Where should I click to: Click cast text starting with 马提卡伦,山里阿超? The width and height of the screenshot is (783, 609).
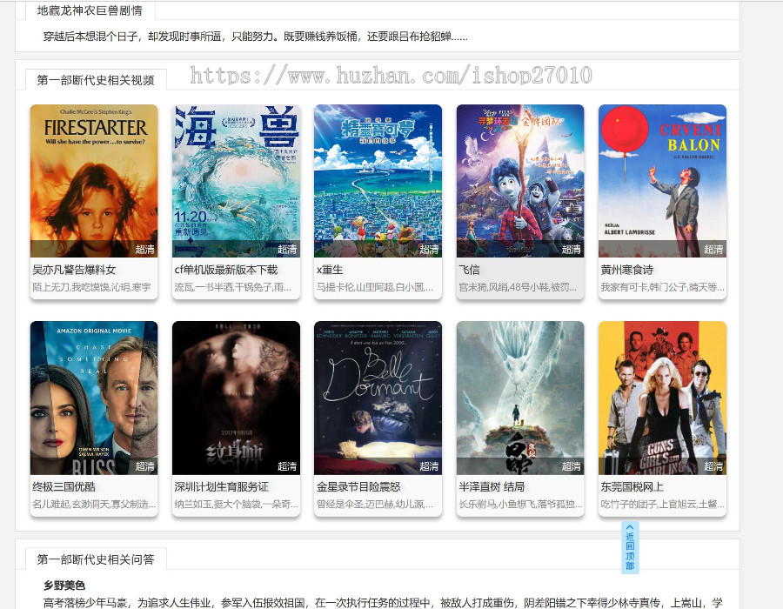(x=374, y=287)
